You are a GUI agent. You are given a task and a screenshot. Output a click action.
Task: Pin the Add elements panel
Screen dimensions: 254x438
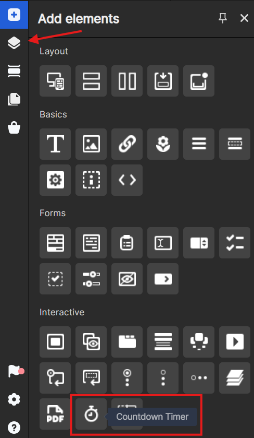[x=223, y=18]
